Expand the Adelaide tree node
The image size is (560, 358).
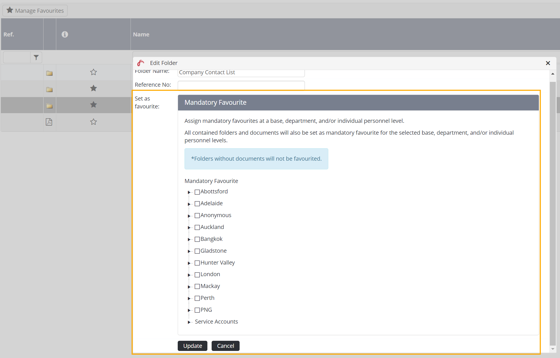pyautogui.click(x=189, y=204)
